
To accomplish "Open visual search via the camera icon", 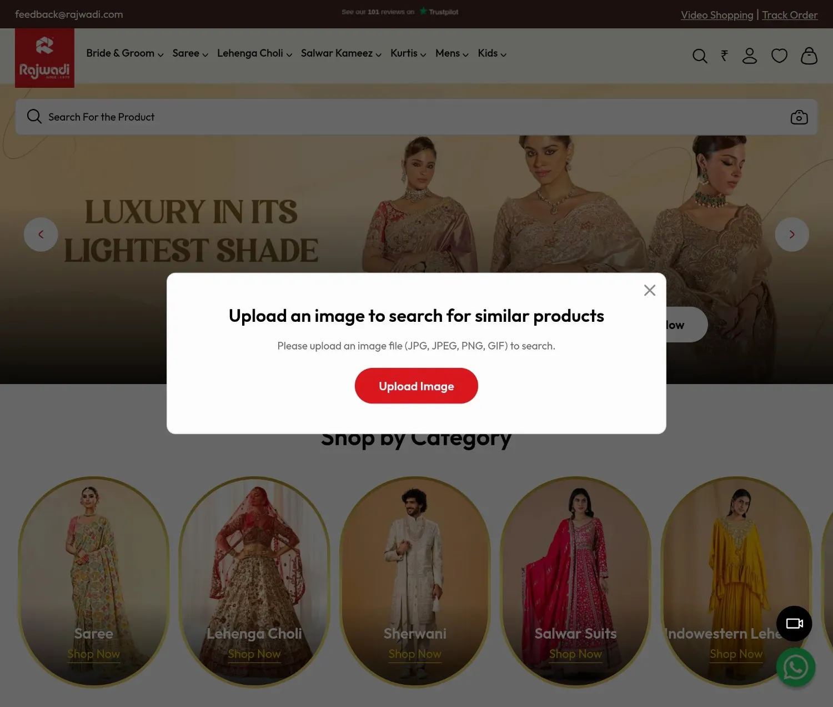I will pos(799,117).
